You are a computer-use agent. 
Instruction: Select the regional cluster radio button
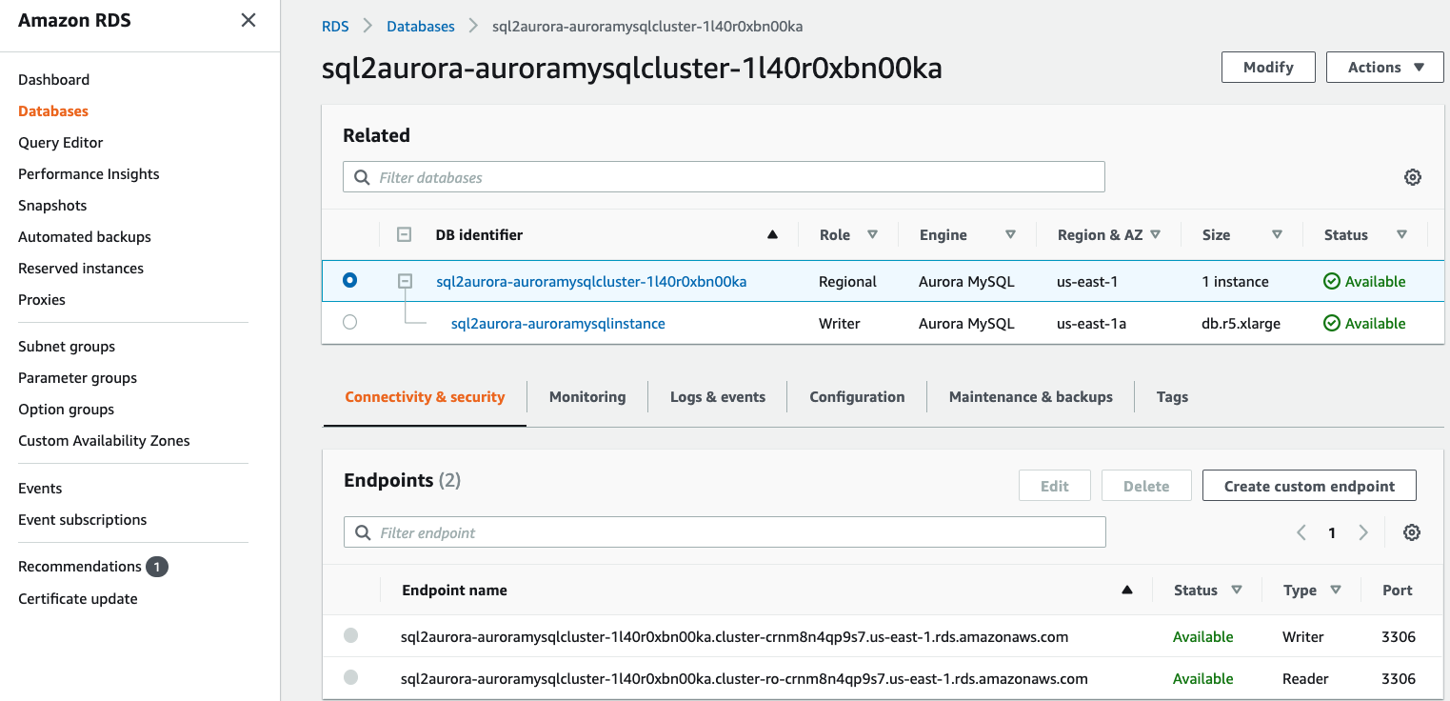[x=350, y=280]
